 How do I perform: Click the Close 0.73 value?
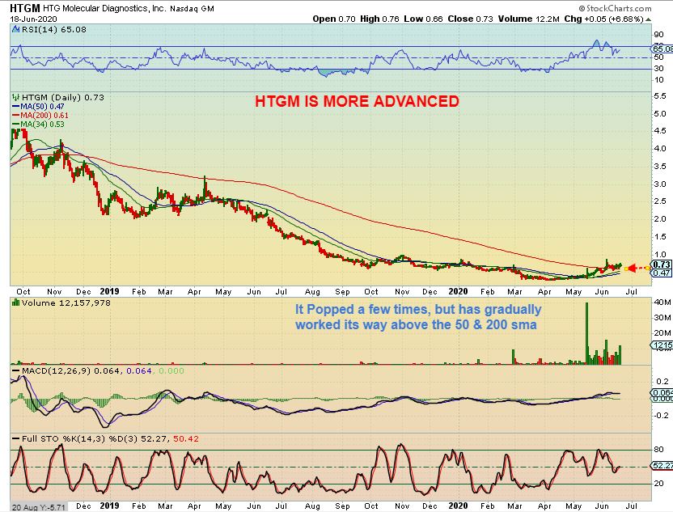click(471, 19)
